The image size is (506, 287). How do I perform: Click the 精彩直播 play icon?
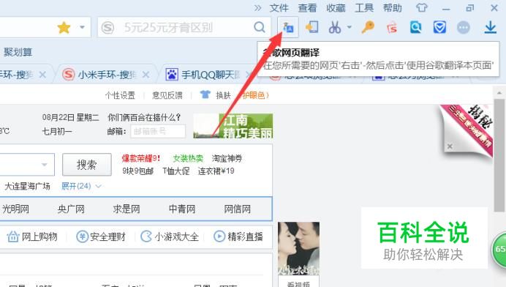(219, 236)
